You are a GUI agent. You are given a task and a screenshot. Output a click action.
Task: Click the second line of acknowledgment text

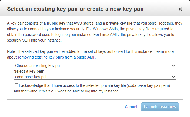(67, 91)
